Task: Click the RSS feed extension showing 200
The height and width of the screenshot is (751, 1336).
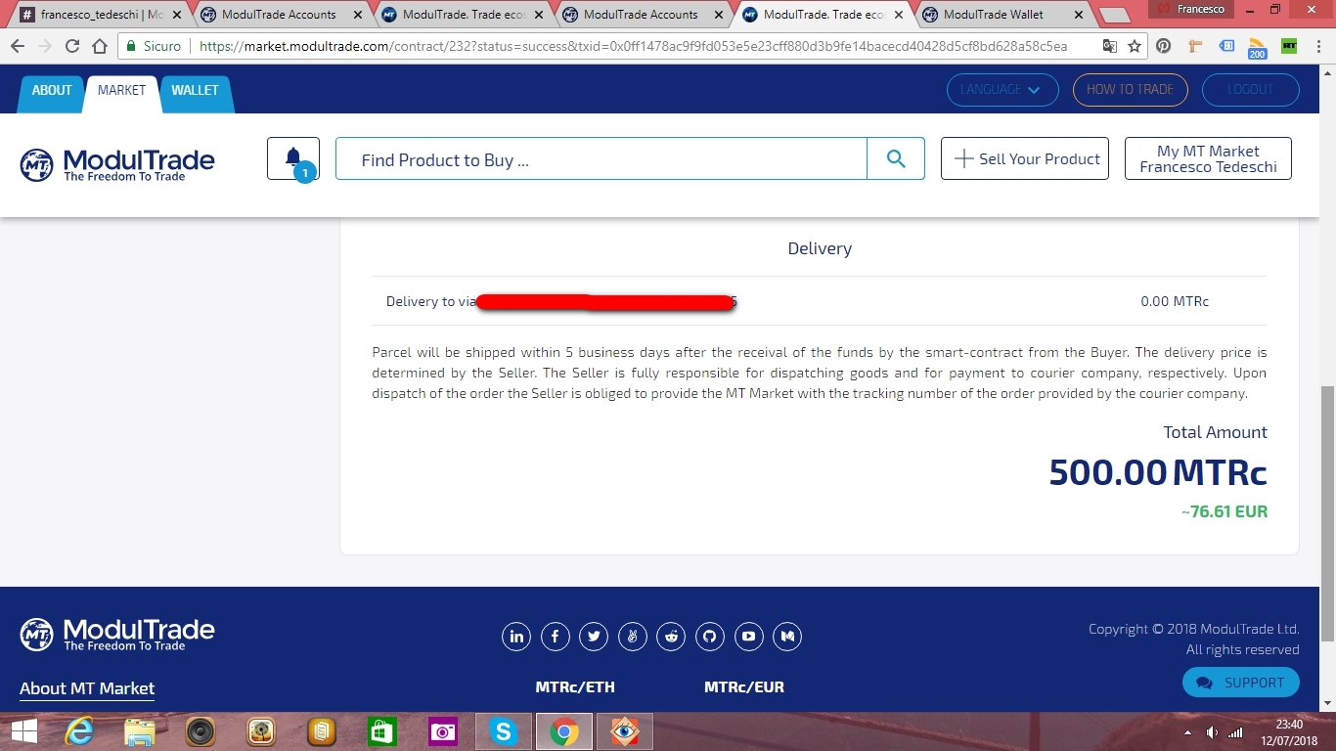Action: point(1257,48)
